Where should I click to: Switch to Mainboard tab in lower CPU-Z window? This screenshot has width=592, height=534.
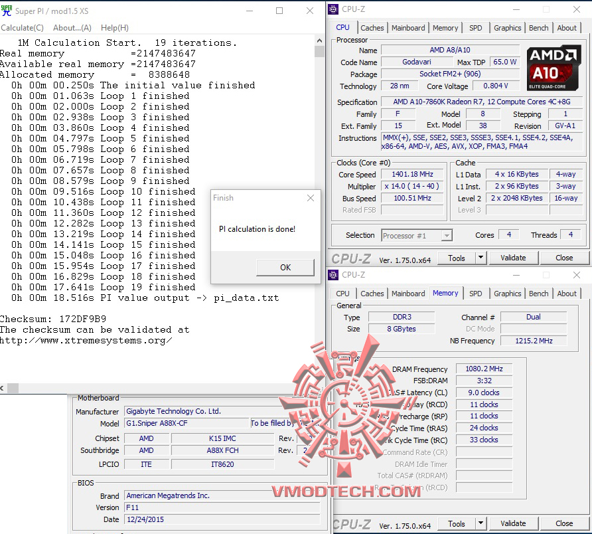pyautogui.click(x=408, y=294)
